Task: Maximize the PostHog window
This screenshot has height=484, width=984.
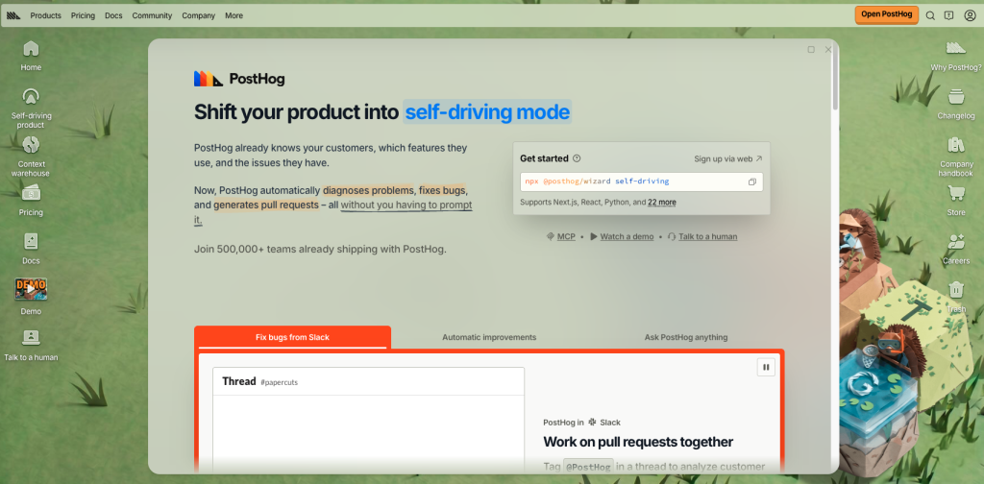Action: click(x=811, y=50)
